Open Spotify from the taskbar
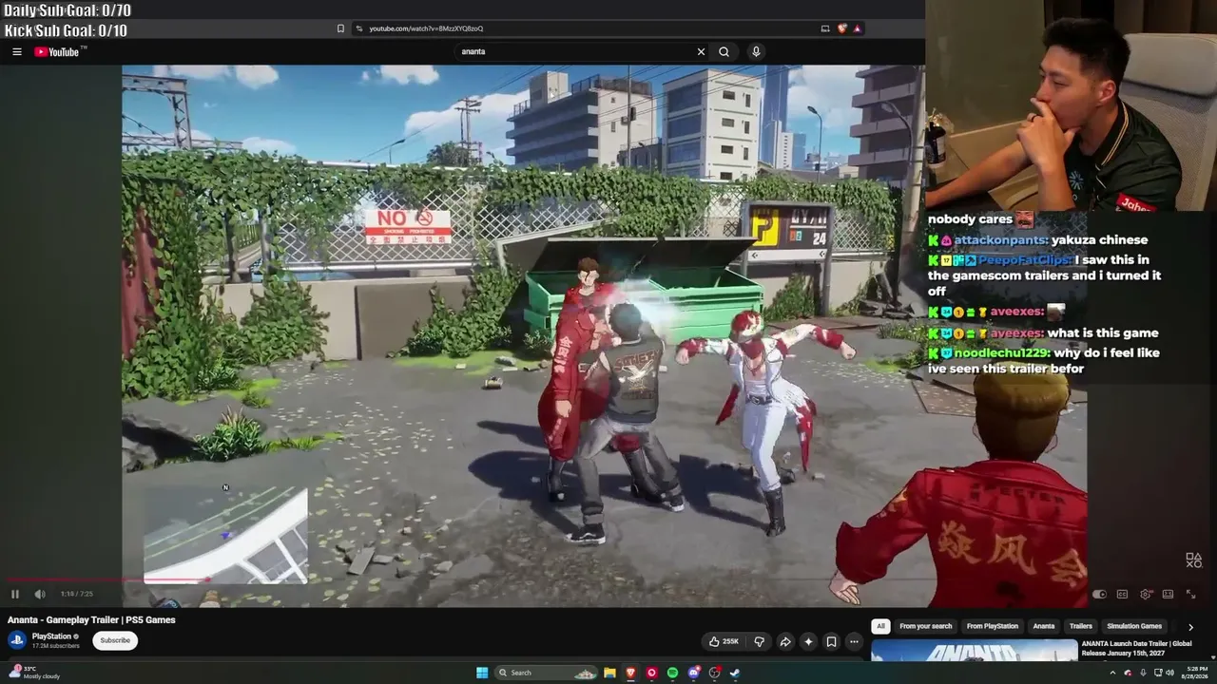Image resolution: width=1217 pixels, height=684 pixels. click(x=672, y=673)
